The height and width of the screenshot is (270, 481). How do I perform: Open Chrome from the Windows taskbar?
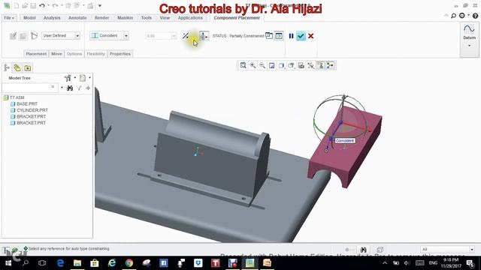pos(129,263)
